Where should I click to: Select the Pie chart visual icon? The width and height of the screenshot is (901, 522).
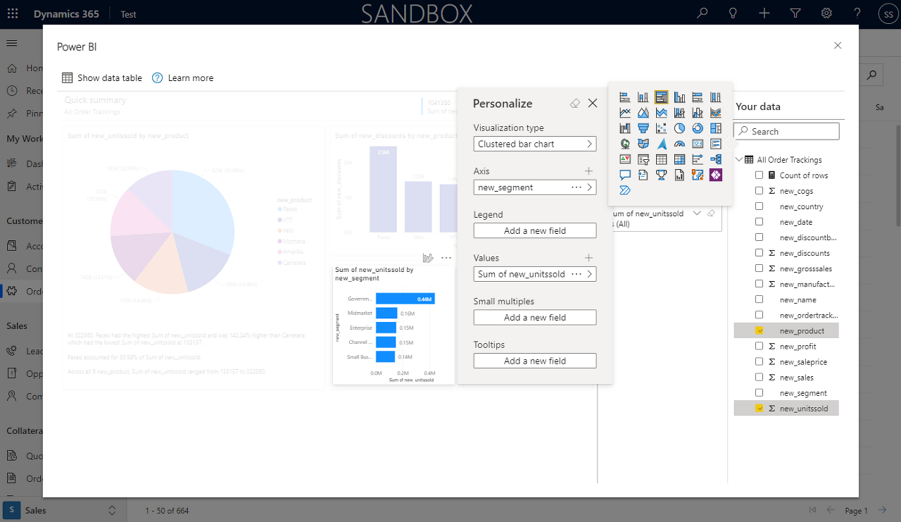(679, 128)
